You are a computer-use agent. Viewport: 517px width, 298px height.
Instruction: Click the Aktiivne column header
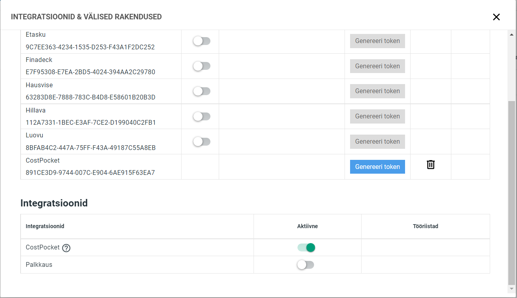307,226
